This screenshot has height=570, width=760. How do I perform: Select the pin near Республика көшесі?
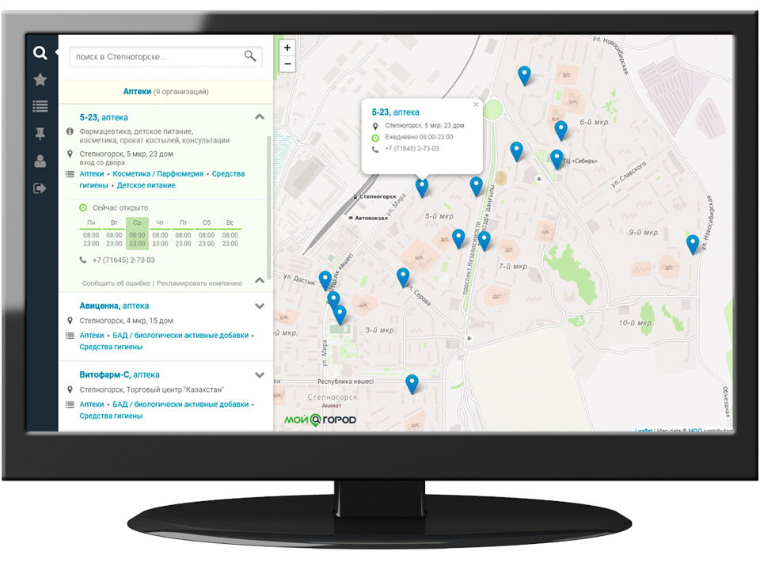point(412,384)
